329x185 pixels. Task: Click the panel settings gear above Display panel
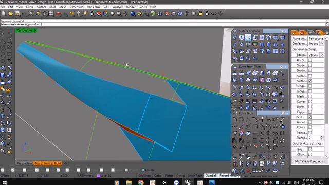tap(327, 33)
